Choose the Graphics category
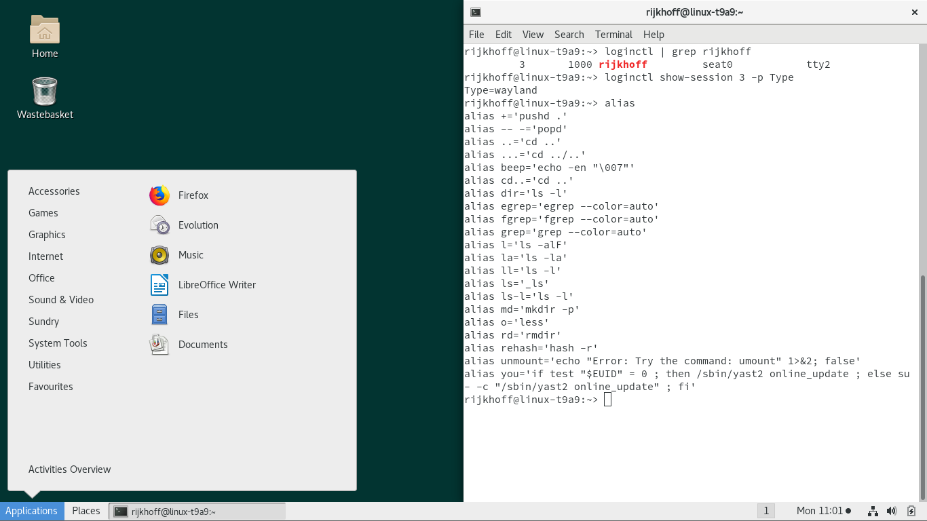This screenshot has height=521, width=927. 47,235
